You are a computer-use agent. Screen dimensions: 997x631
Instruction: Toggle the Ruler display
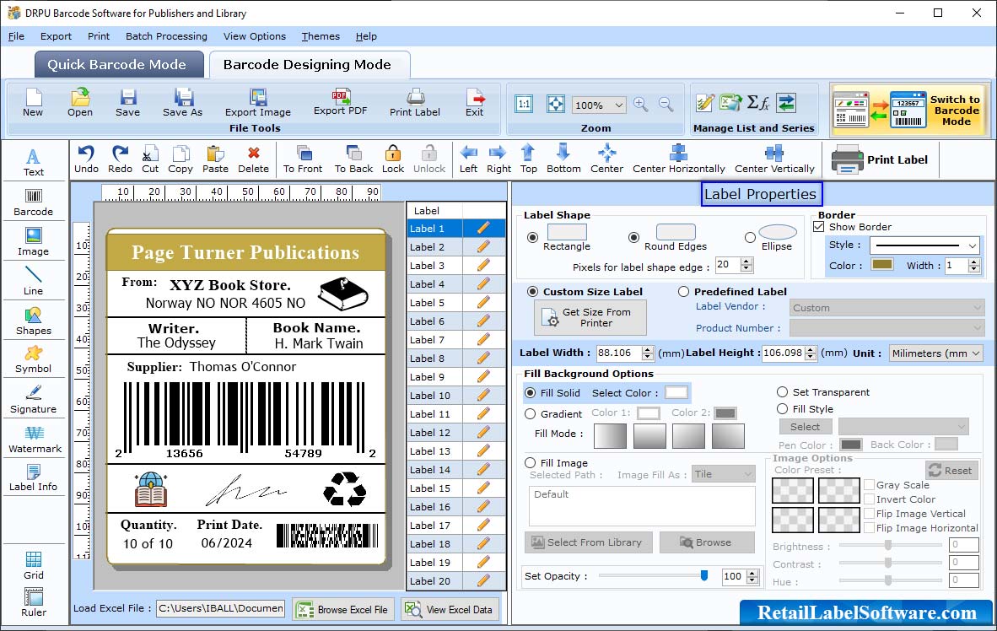(x=33, y=602)
